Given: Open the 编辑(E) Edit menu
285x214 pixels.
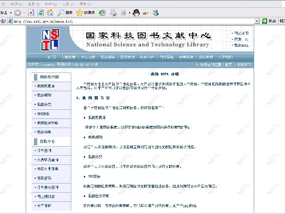Looking at the screenshot, I should 17,4.
